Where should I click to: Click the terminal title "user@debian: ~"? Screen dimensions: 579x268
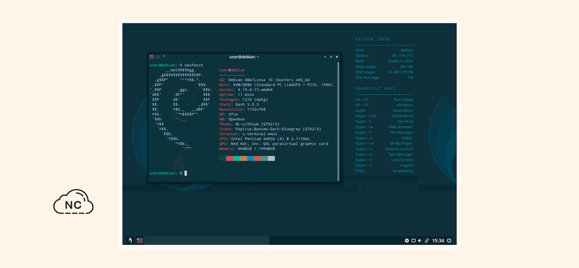(244, 57)
